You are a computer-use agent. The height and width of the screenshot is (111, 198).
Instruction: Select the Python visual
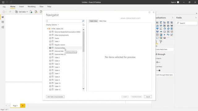tap(168, 35)
